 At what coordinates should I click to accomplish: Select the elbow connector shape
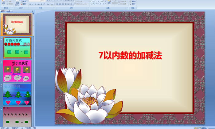96,1
